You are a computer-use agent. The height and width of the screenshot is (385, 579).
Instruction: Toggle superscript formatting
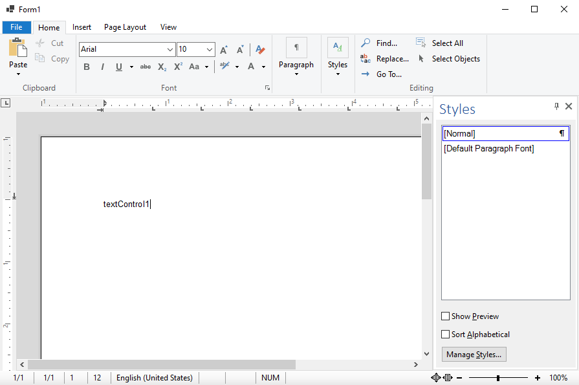pos(179,67)
